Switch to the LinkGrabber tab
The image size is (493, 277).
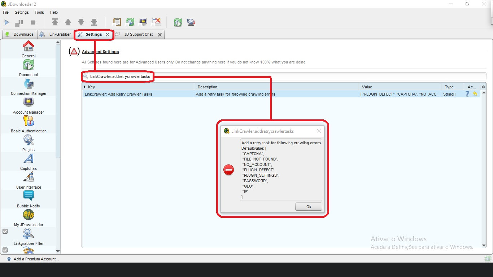pos(55,34)
